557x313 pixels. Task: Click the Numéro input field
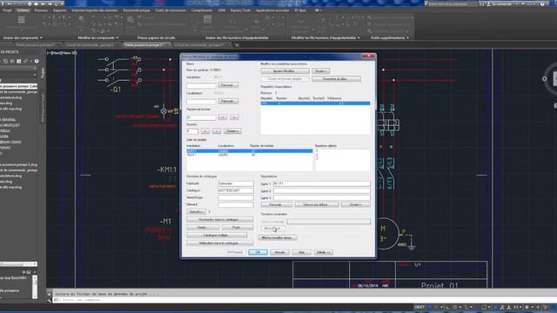point(192,131)
